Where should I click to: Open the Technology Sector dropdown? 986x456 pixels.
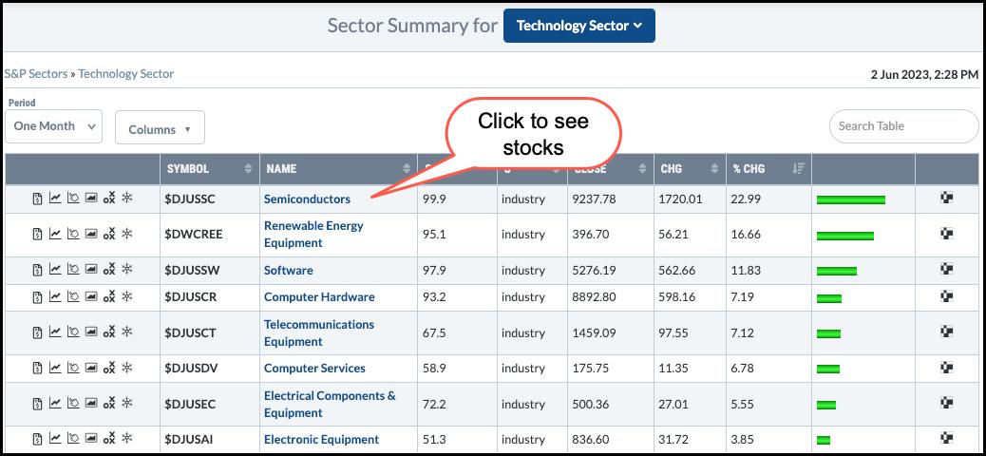(578, 26)
